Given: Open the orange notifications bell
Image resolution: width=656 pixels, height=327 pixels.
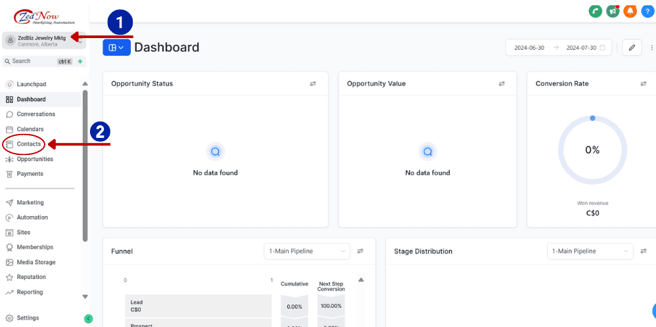Looking at the screenshot, I should [630, 11].
